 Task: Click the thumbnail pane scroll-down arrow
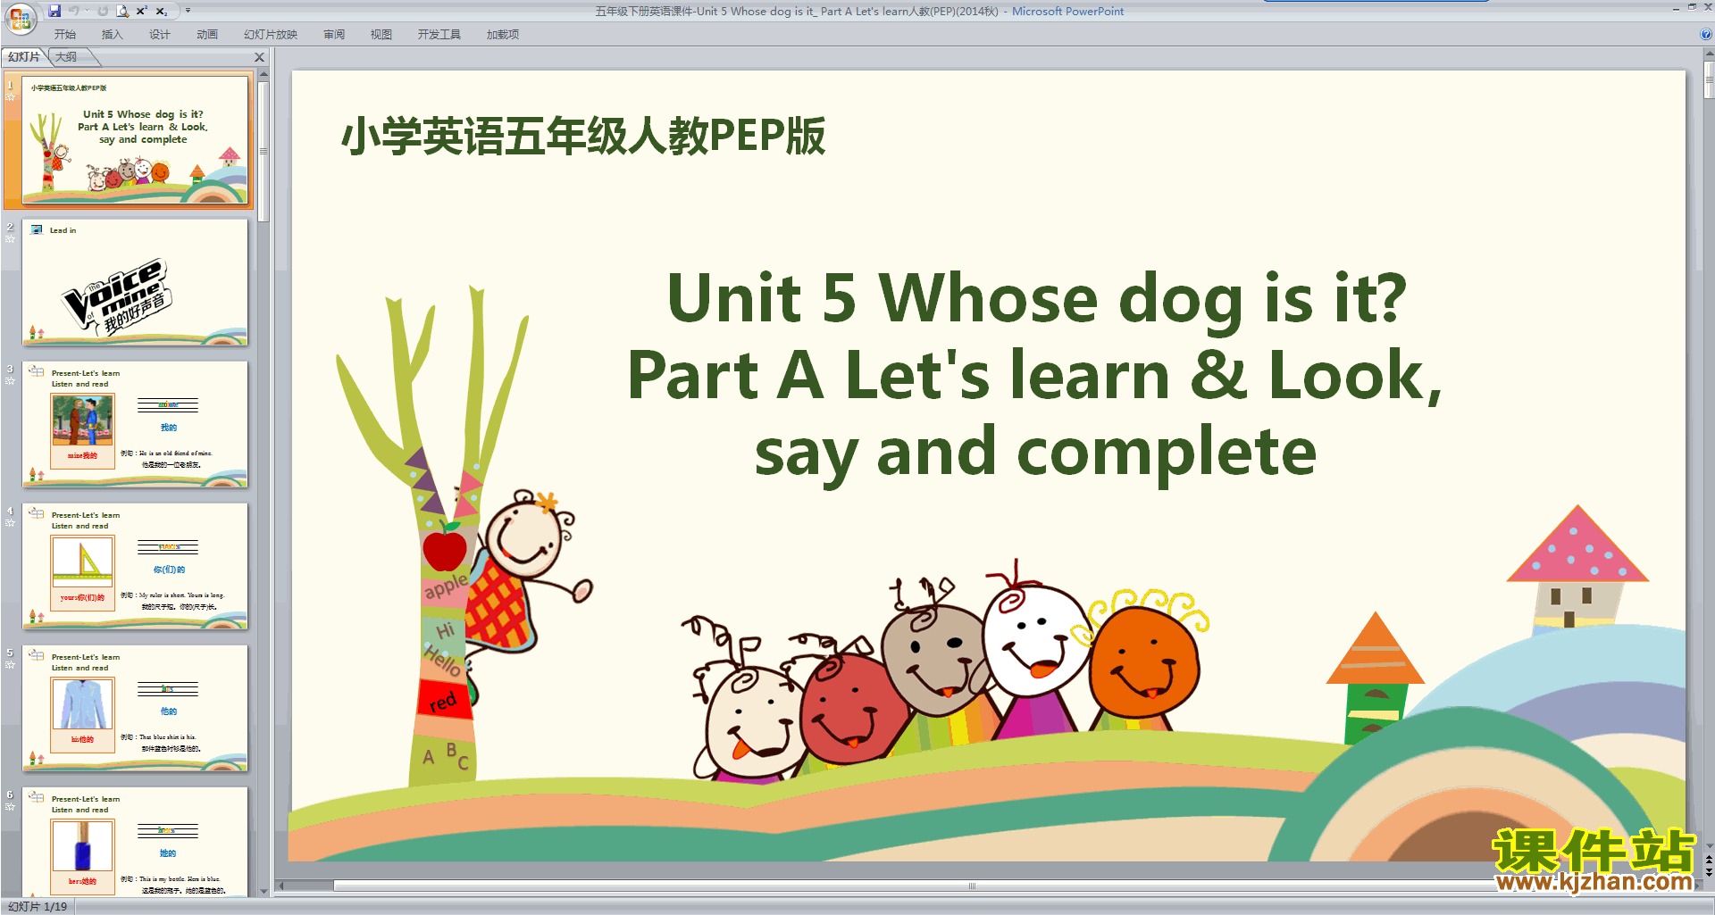tap(264, 891)
